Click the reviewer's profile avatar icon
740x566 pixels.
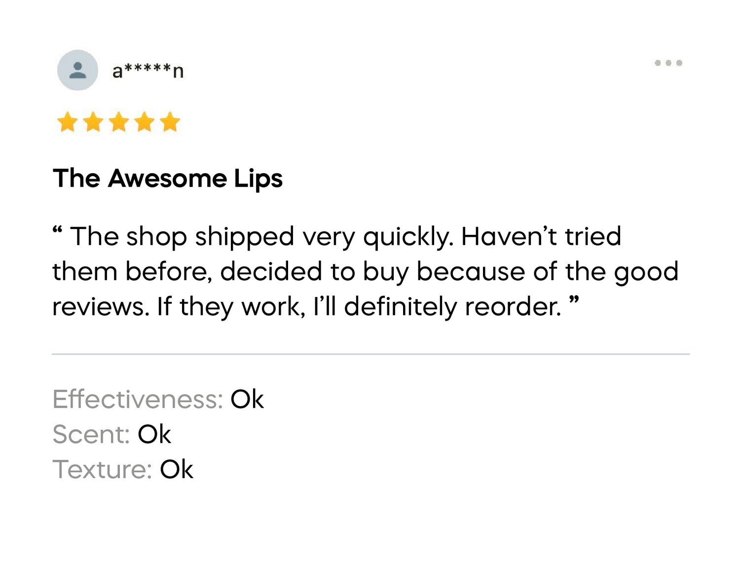[x=77, y=70]
